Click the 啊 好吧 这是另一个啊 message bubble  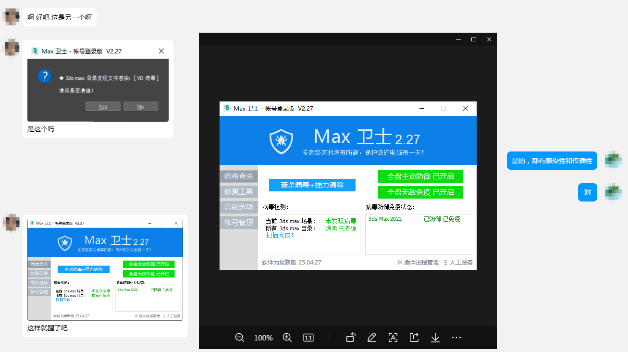point(60,17)
